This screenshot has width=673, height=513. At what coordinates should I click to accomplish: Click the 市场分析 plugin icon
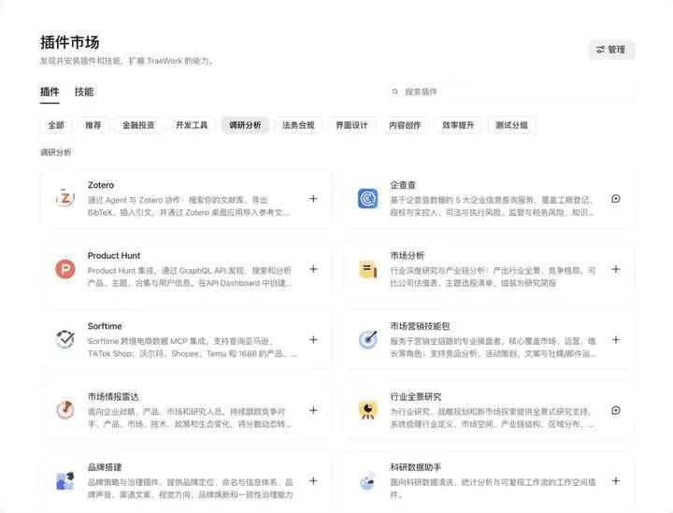[x=368, y=269]
